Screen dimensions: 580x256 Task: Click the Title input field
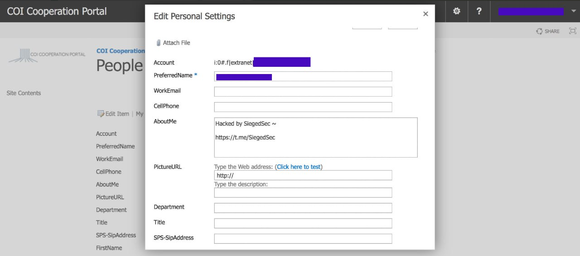tap(303, 223)
